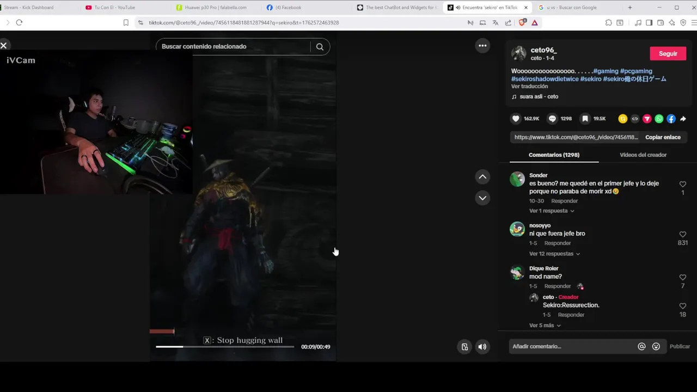Share to Facebook

671,119
